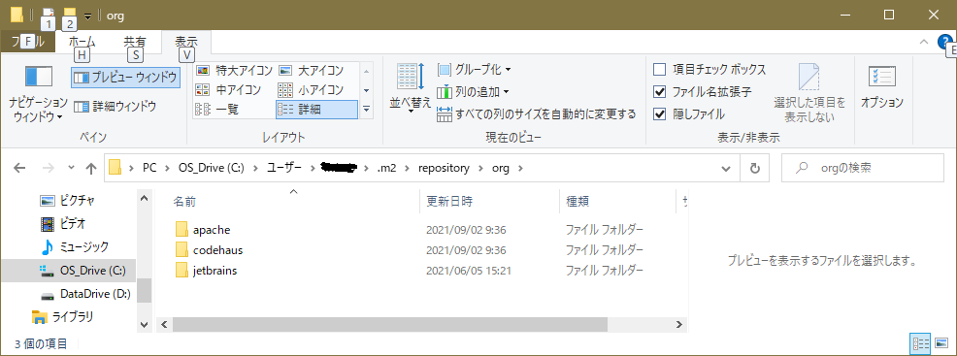Select 特大アイコン layout
957x356 pixels.
click(x=234, y=71)
